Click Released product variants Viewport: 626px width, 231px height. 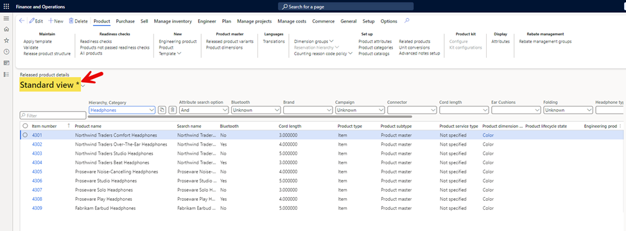(x=230, y=42)
